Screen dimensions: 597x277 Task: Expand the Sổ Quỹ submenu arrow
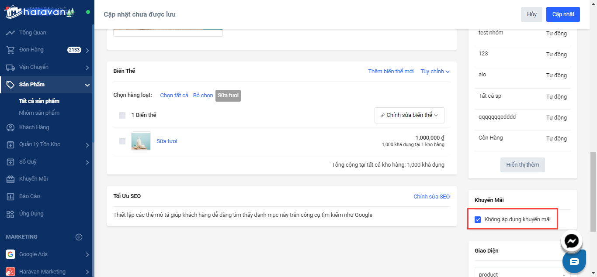tap(87, 162)
